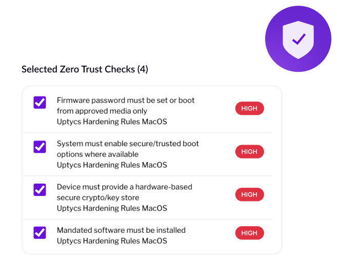The width and height of the screenshot is (337, 280).
Task: Open Uptycs Hardening Rules MacOS under crypto/key store
Action: tap(112, 208)
